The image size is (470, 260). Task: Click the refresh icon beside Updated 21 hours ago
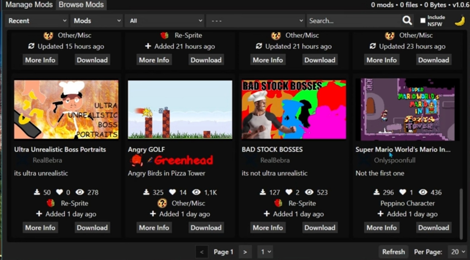pos(259,46)
